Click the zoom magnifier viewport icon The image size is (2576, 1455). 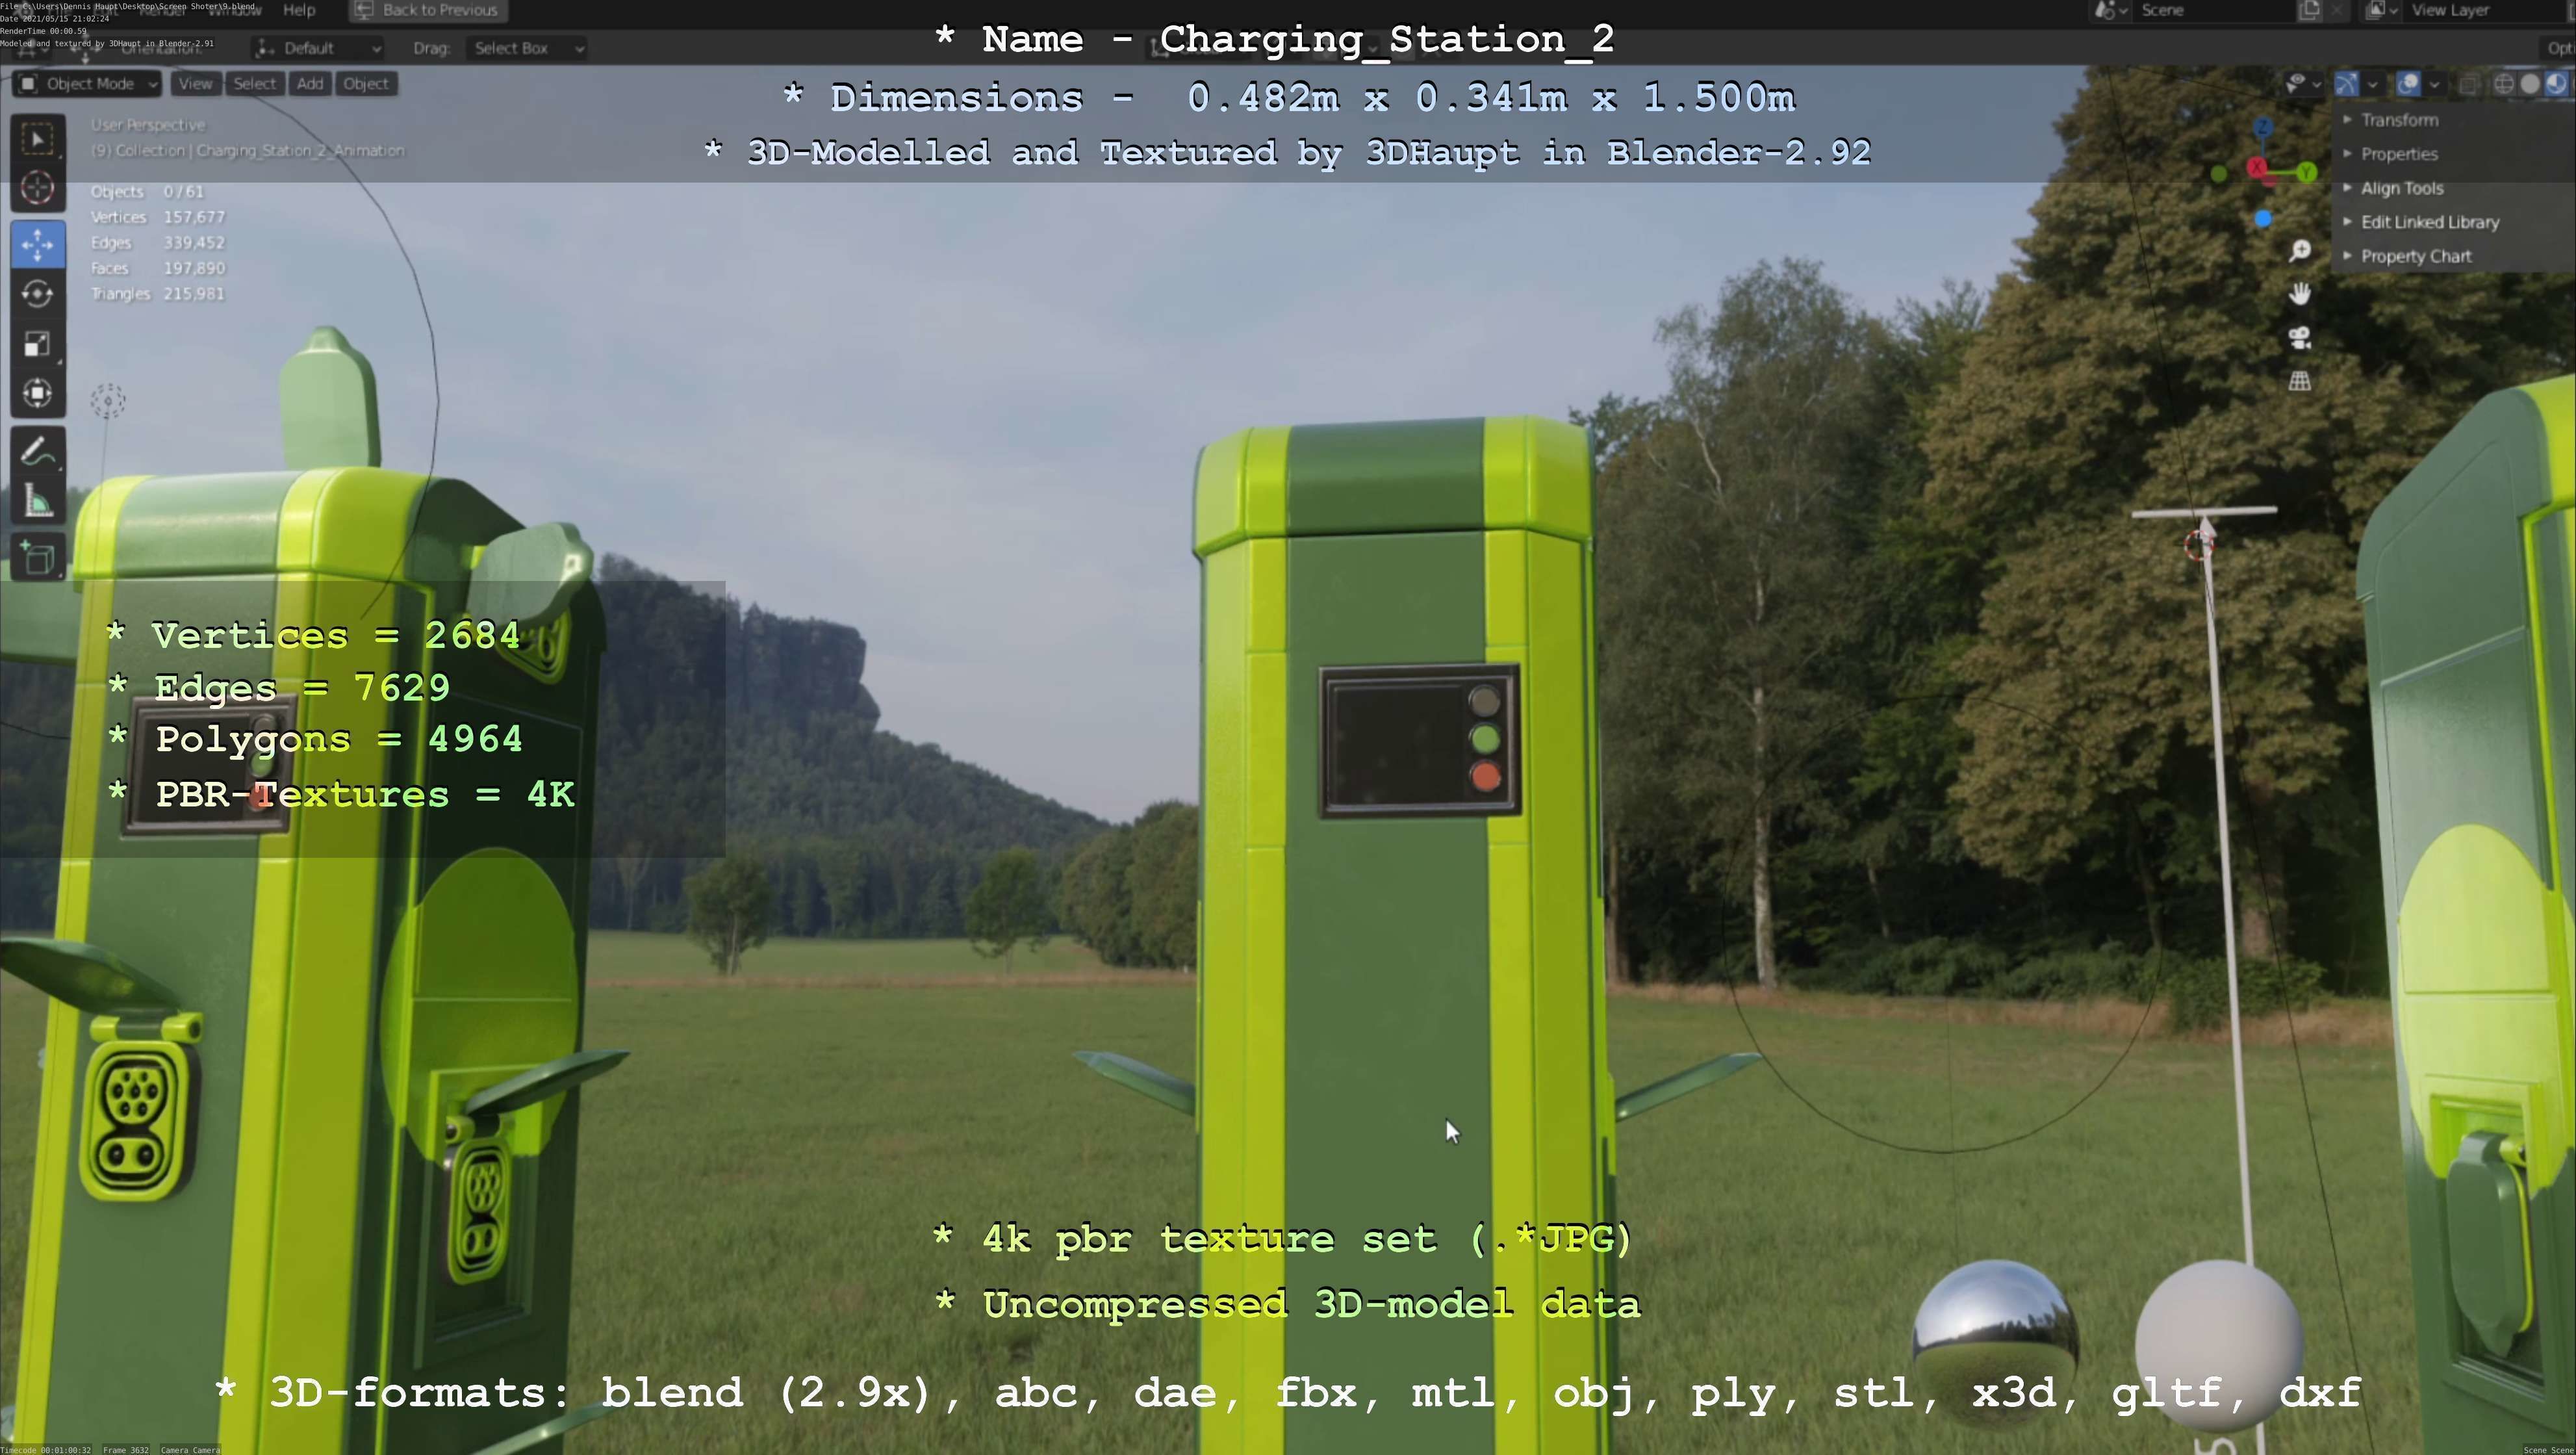2300,251
